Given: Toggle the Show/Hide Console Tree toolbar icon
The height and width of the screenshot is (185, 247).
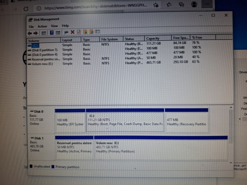Looking at the screenshot, I should click(x=44, y=33).
